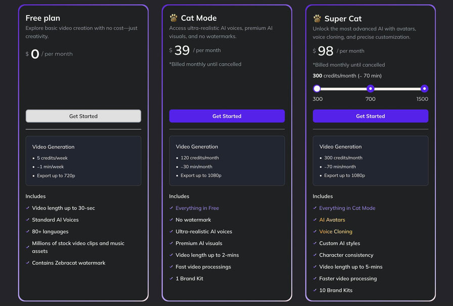The height and width of the screenshot is (306, 453).
Task: Click Get Started under Cat Mode
Action: coord(227,116)
